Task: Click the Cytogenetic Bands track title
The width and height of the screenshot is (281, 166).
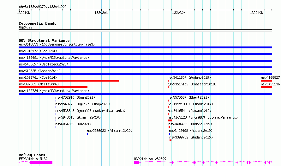Action: click(x=38, y=23)
